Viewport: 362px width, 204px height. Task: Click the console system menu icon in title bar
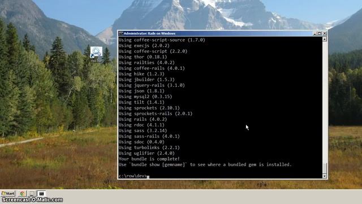point(120,33)
